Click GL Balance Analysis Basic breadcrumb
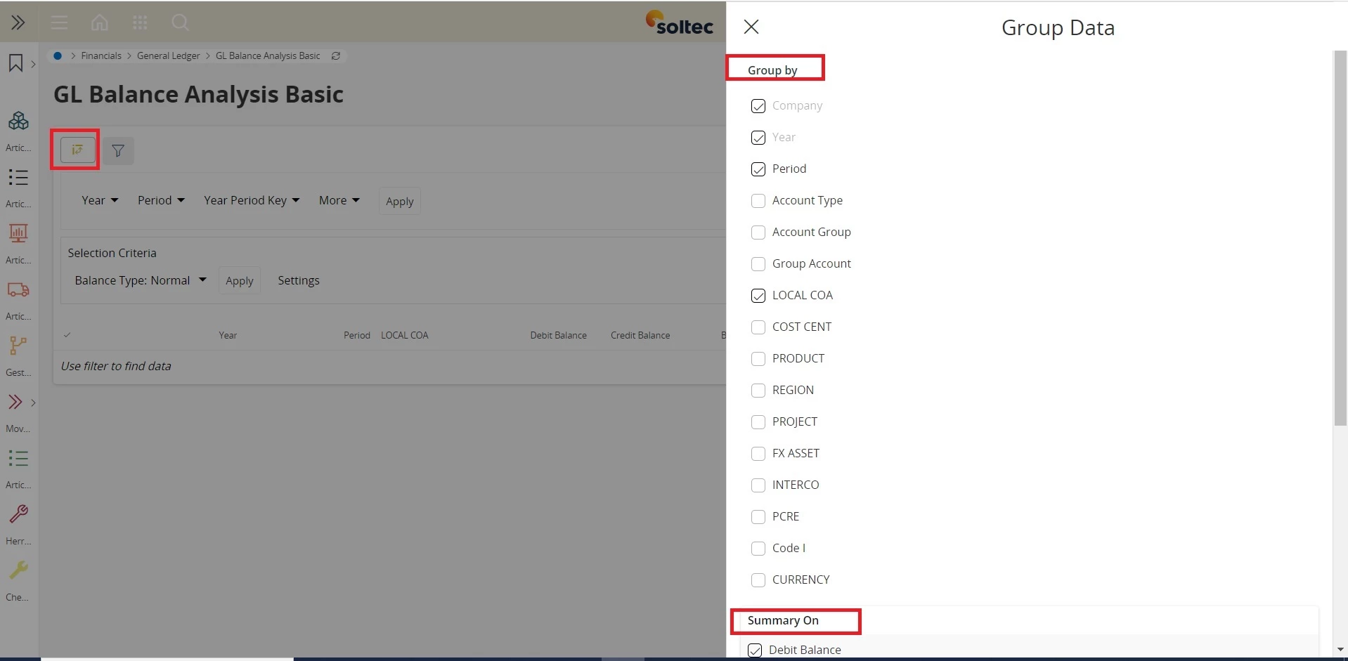Screen dimensions: 1348x661 click(x=268, y=55)
